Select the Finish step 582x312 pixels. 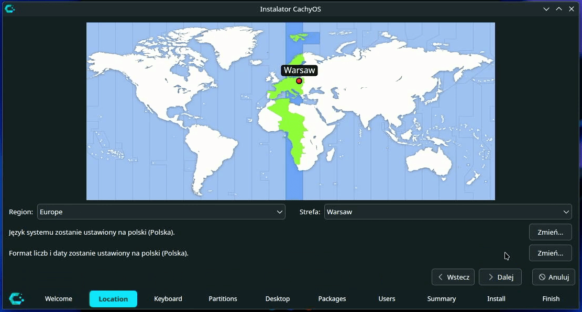click(x=551, y=299)
